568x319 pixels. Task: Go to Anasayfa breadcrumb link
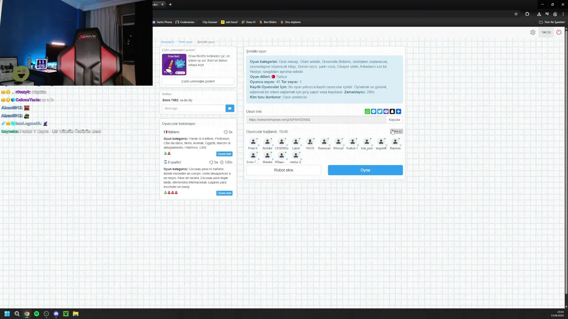[x=167, y=42]
